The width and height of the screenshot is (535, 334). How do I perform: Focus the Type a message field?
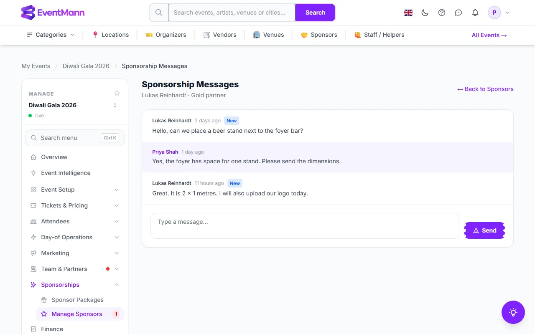click(x=305, y=226)
